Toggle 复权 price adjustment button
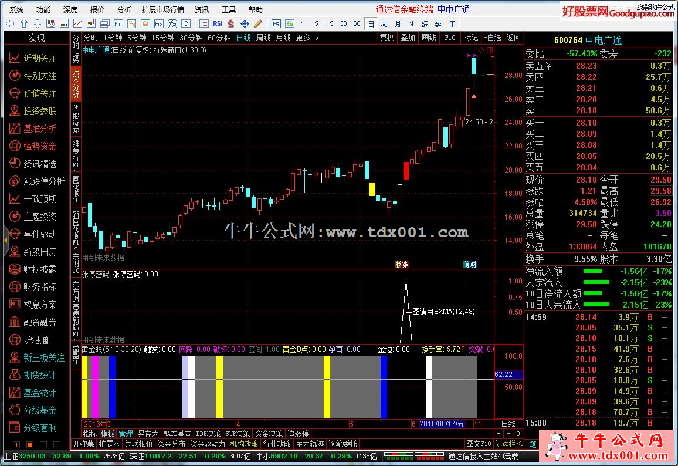The height and width of the screenshot is (466, 678). tap(387, 38)
